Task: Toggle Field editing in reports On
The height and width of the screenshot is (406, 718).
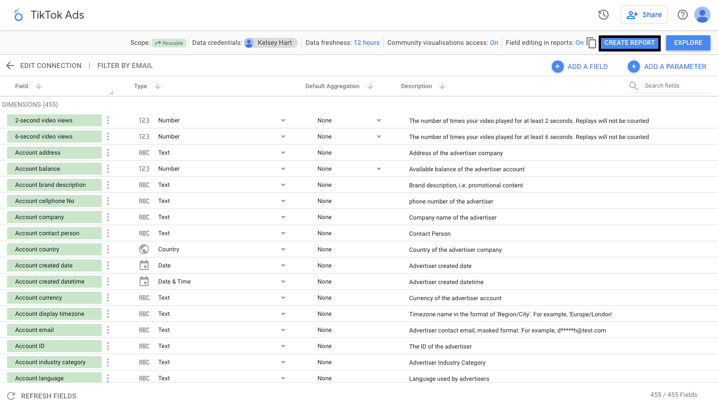Action: (579, 43)
